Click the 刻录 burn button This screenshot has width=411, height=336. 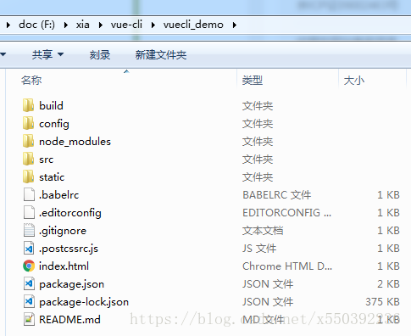(x=100, y=54)
